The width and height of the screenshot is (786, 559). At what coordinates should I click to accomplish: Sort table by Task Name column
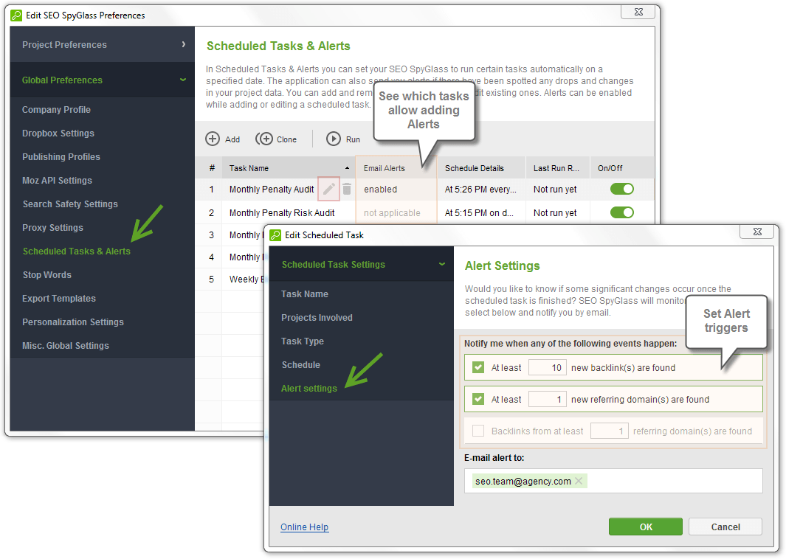tap(289, 168)
